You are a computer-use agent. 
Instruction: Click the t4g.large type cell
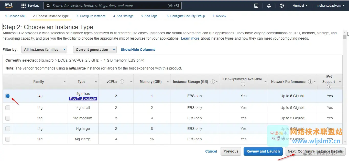coord(83,129)
